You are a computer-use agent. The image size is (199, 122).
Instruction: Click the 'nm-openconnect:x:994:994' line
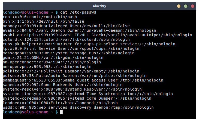(x=52, y=62)
